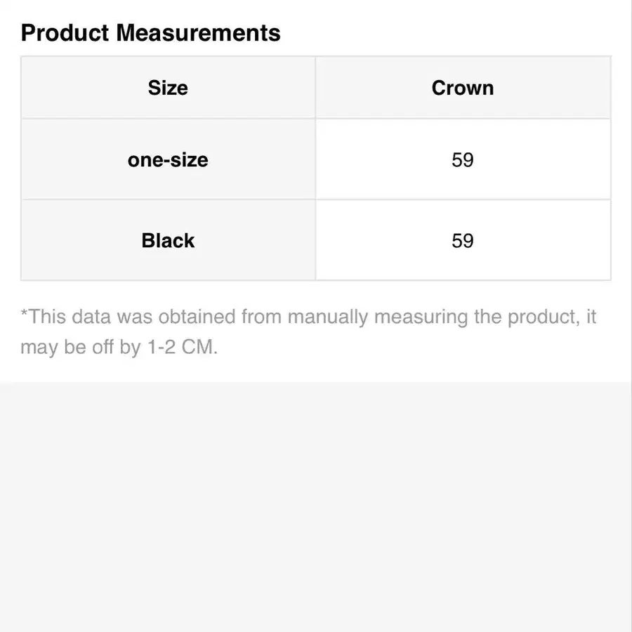
Task: Click the Product Measurements heading
Action: tap(150, 33)
